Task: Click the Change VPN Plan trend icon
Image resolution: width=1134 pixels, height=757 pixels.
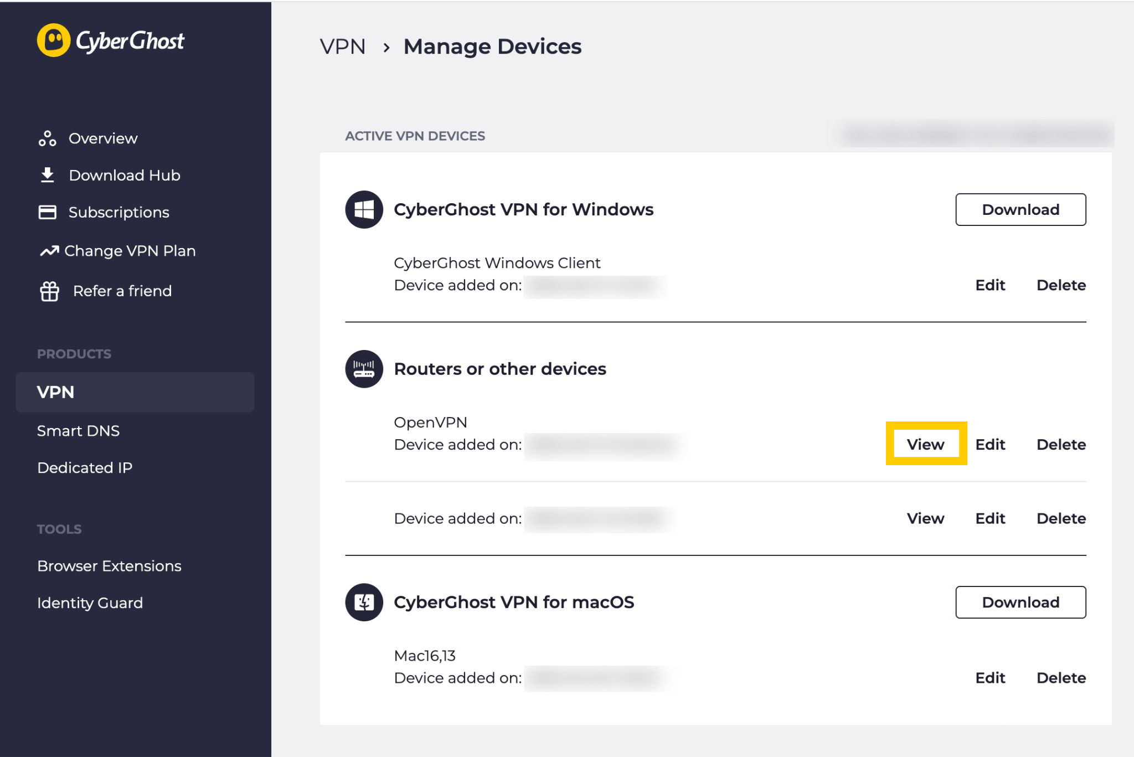Action: [x=49, y=251]
